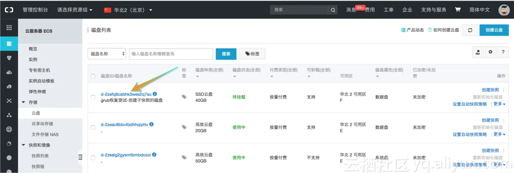The width and height of the screenshot is (514, 173).
Task: Click the disk name search input field
Action: pyautogui.click(x=171, y=54)
